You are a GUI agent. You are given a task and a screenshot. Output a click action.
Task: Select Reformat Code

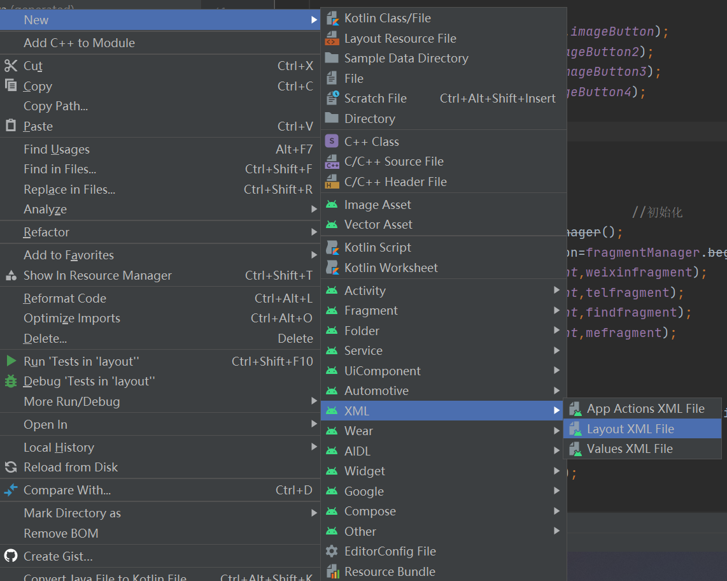[160, 298]
